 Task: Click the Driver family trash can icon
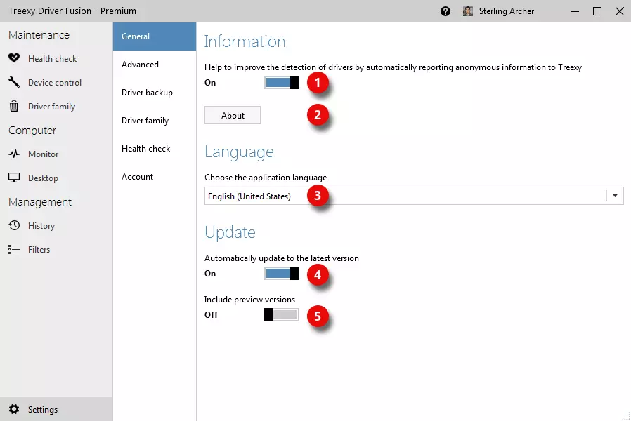pyautogui.click(x=14, y=106)
